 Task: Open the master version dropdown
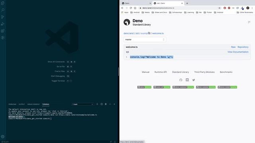[x=145, y=40]
